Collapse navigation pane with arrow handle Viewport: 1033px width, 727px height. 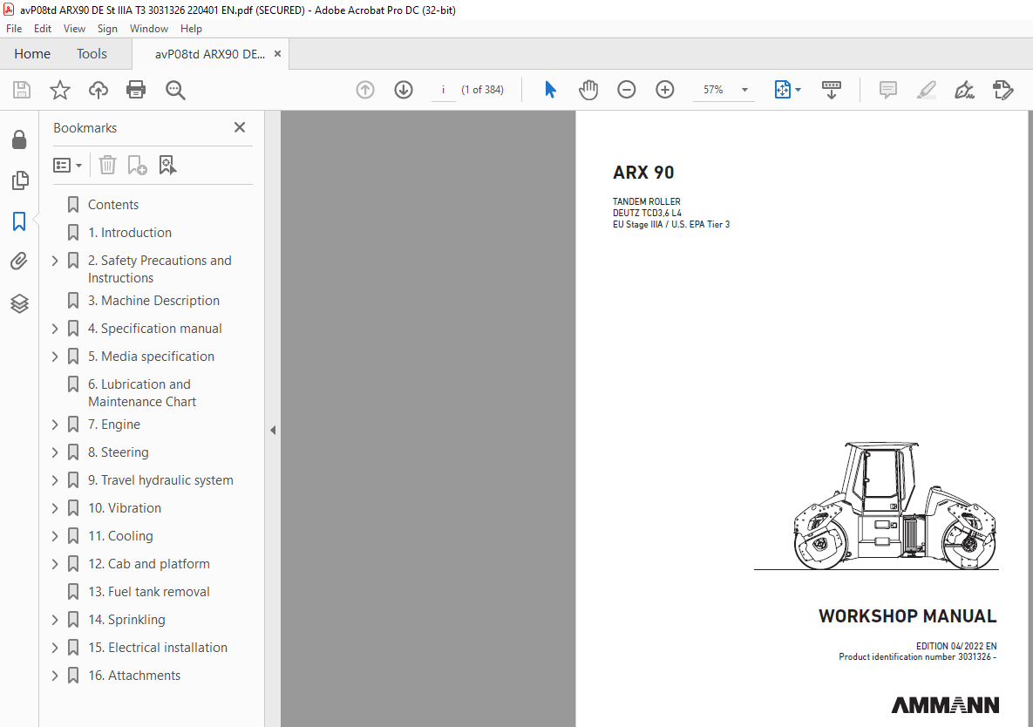(x=273, y=430)
